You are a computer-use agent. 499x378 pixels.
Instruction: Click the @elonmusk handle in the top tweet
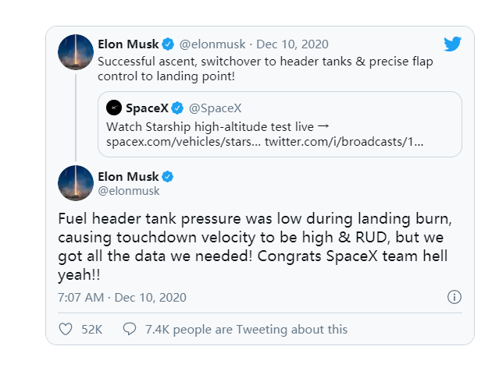[x=212, y=44]
